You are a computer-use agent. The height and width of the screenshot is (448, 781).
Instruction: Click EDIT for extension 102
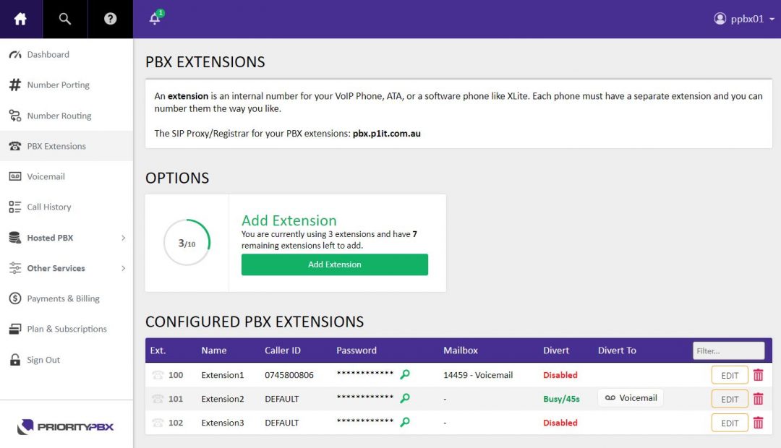(x=730, y=423)
